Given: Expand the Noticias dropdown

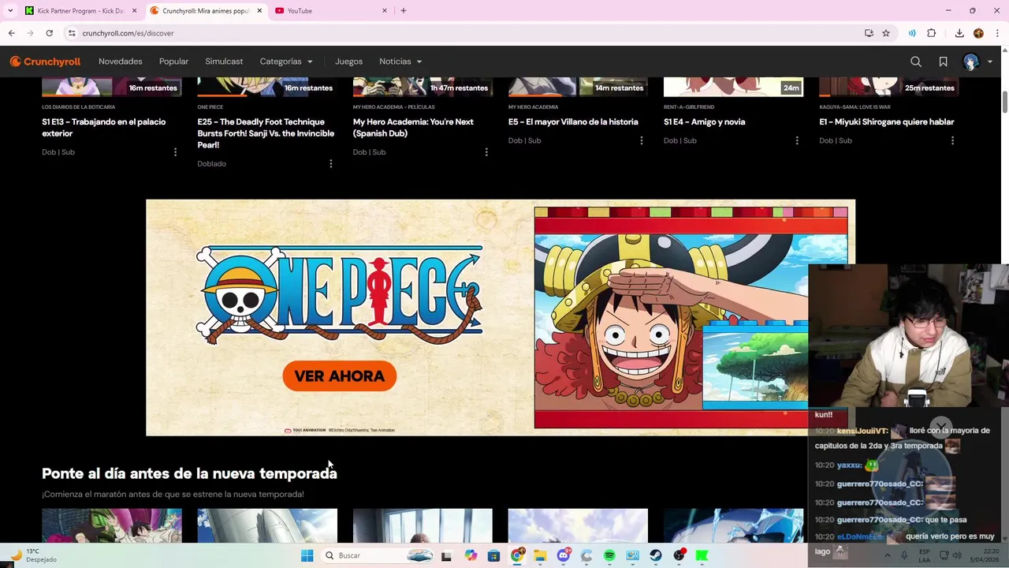Looking at the screenshot, I should point(400,62).
